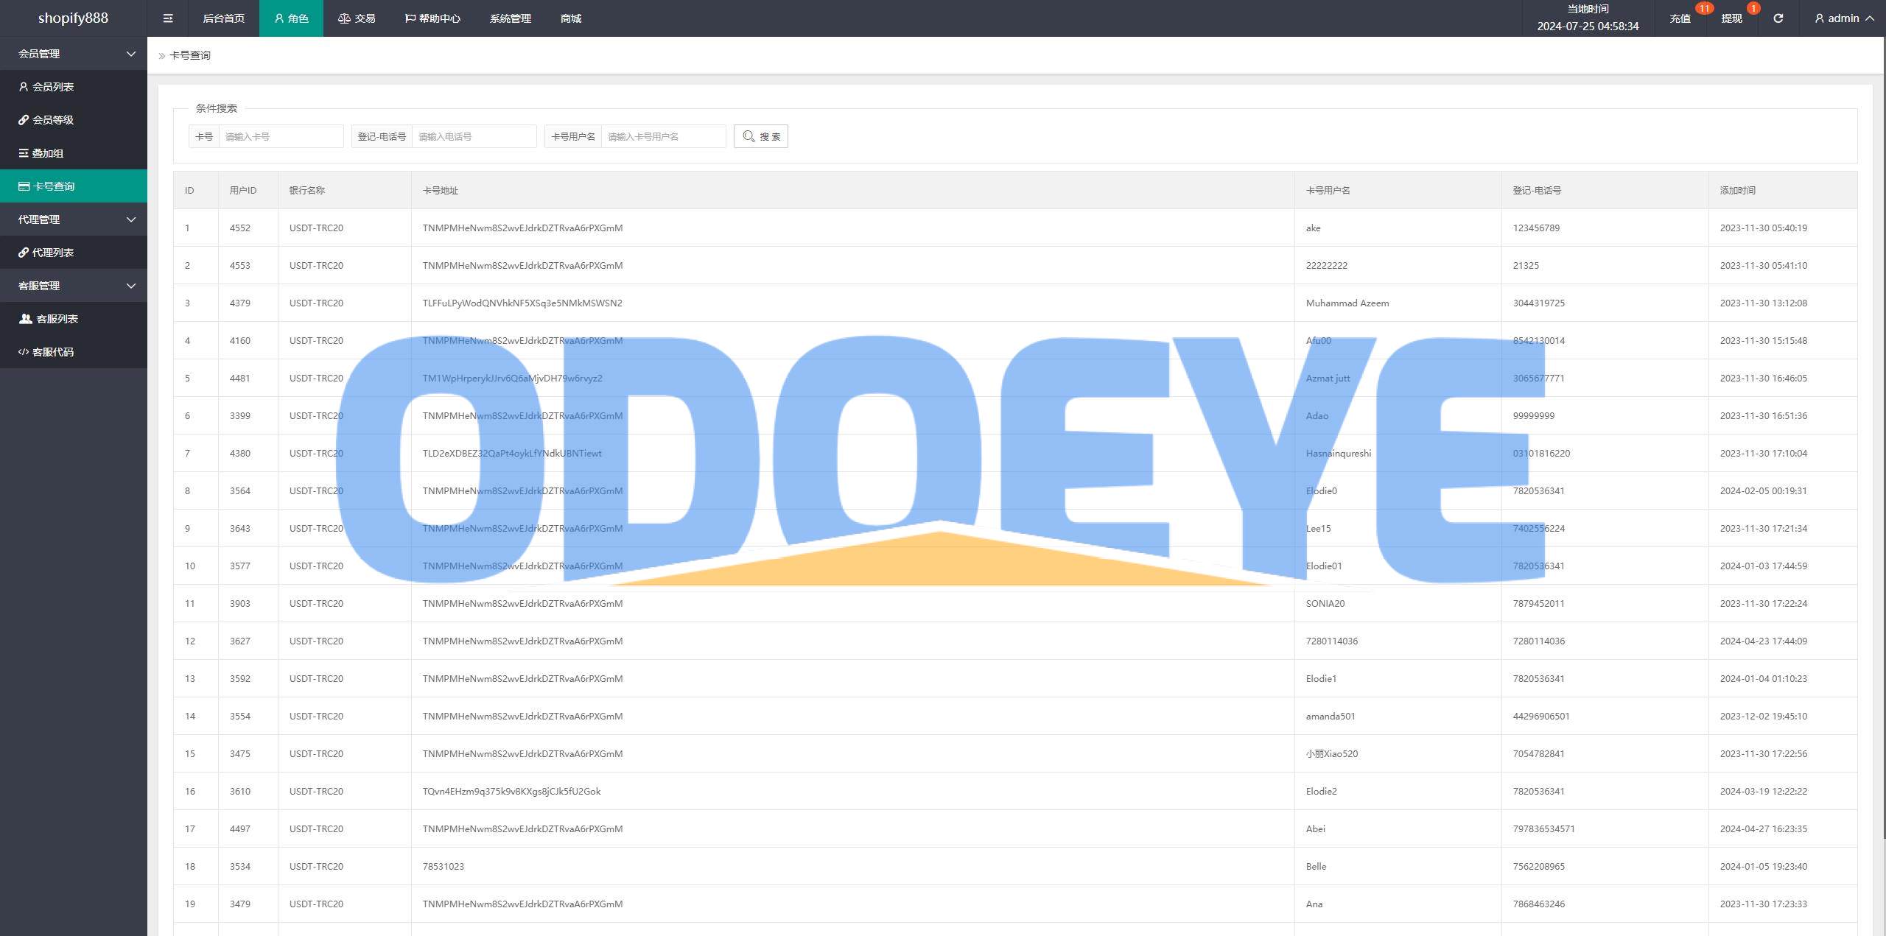Open 代理列表 in the sidebar
Screen dimensions: 1886x936
click(74, 253)
